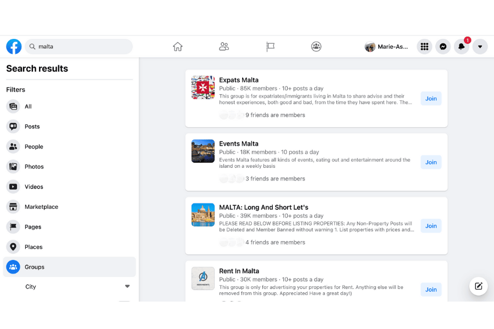The height and width of the screenshot is (329, 494).
Task: Click Rent In Malta group thumbnail
Action: tap(203, 279)
